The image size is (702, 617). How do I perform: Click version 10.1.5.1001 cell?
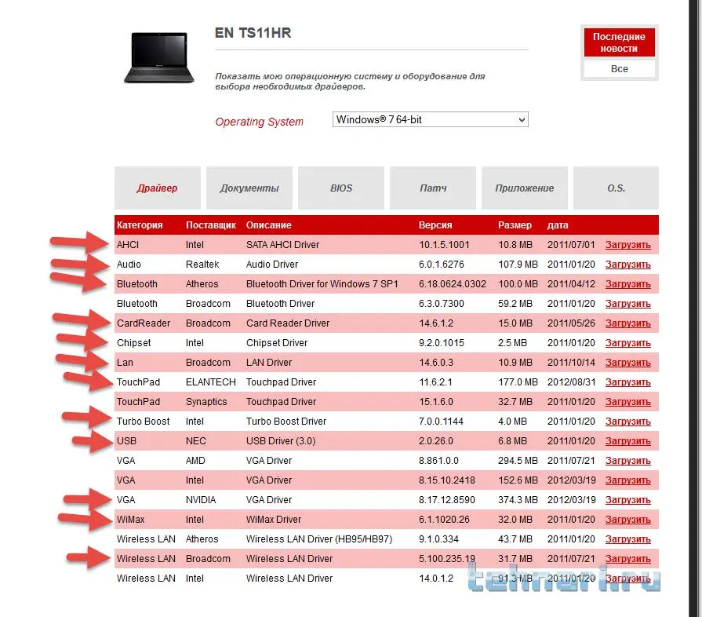click(x=444, y=245)
